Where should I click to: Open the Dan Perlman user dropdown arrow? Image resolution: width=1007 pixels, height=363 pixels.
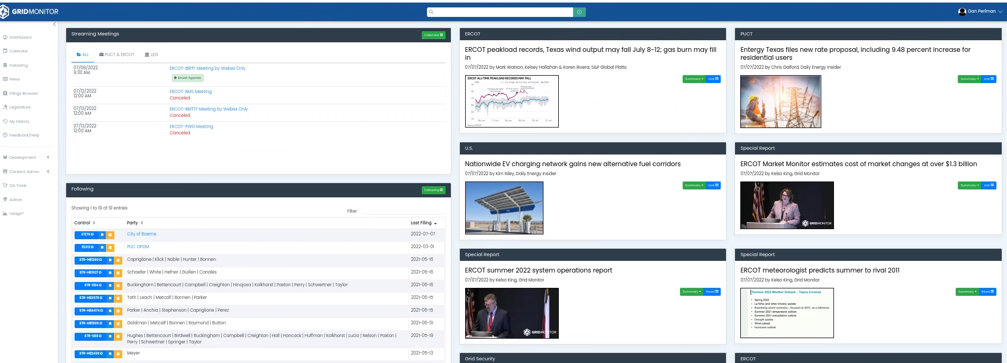[1000, 12]
